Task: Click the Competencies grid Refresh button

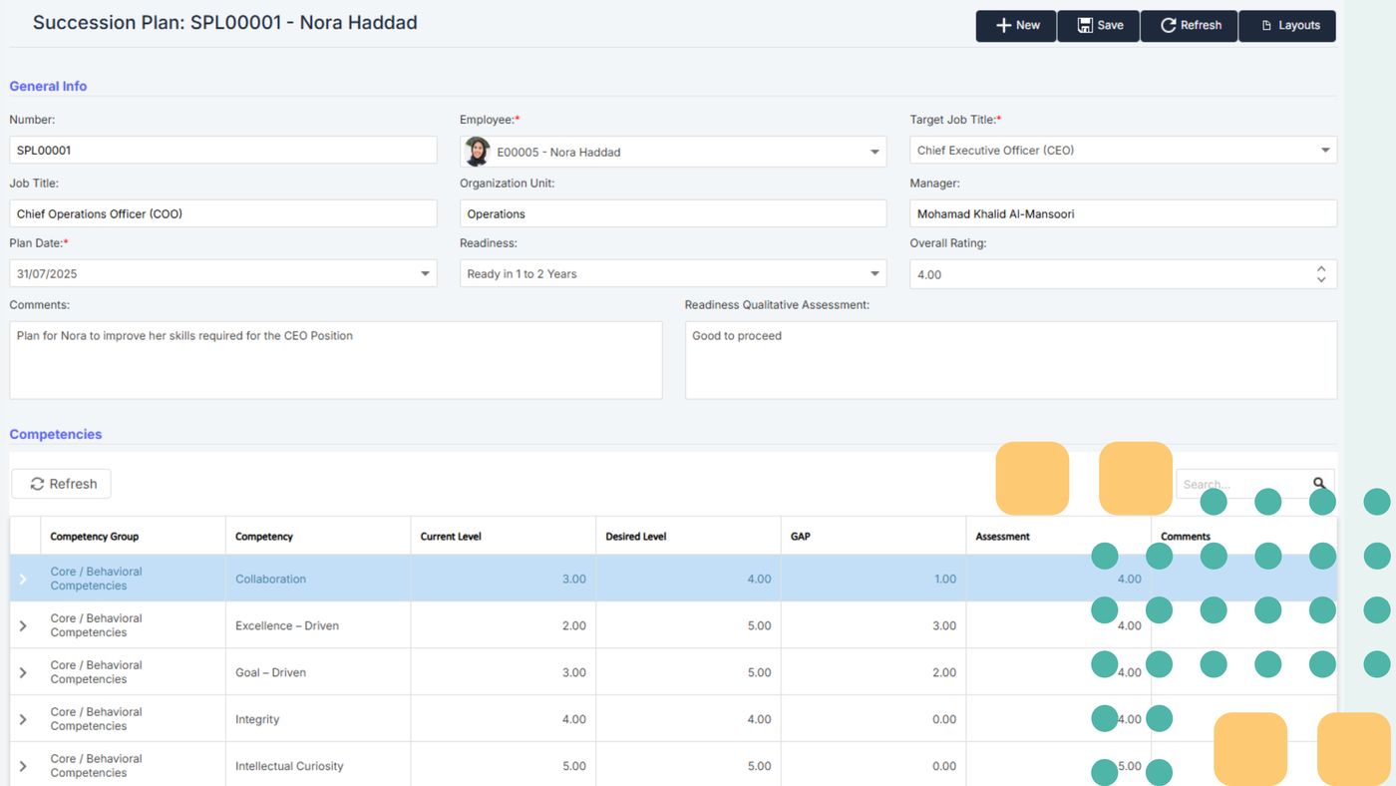Action: click(62, 484)
